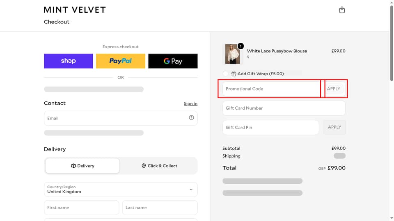Viewport: 394px width, 221px height.
Task: Click the Express checkout heading
Action: pyautogui.click(x=121, y=47)
